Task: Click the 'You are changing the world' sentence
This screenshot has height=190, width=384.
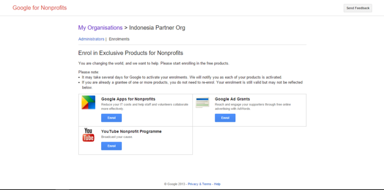Action: tap(154, 63)
